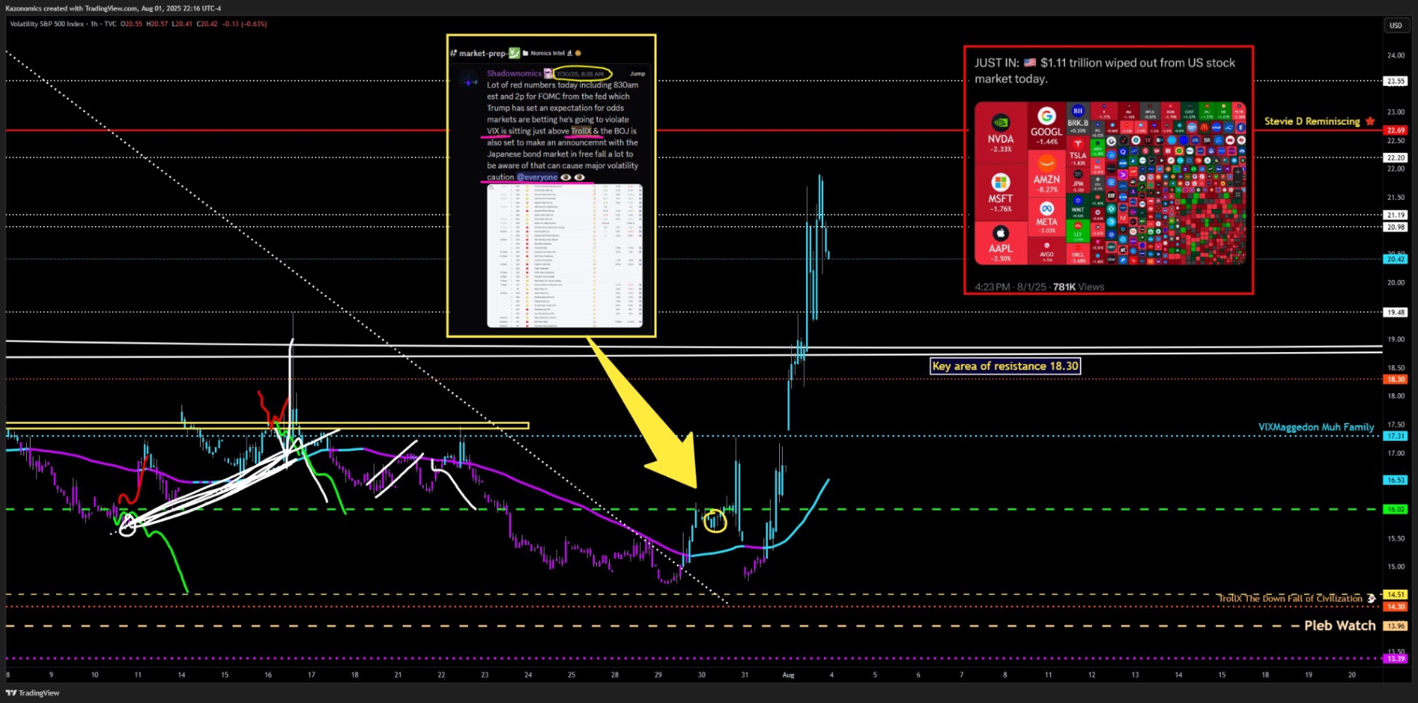Click the Aug date on time axis
The image size is (1418, 703).
click(788, 675)
